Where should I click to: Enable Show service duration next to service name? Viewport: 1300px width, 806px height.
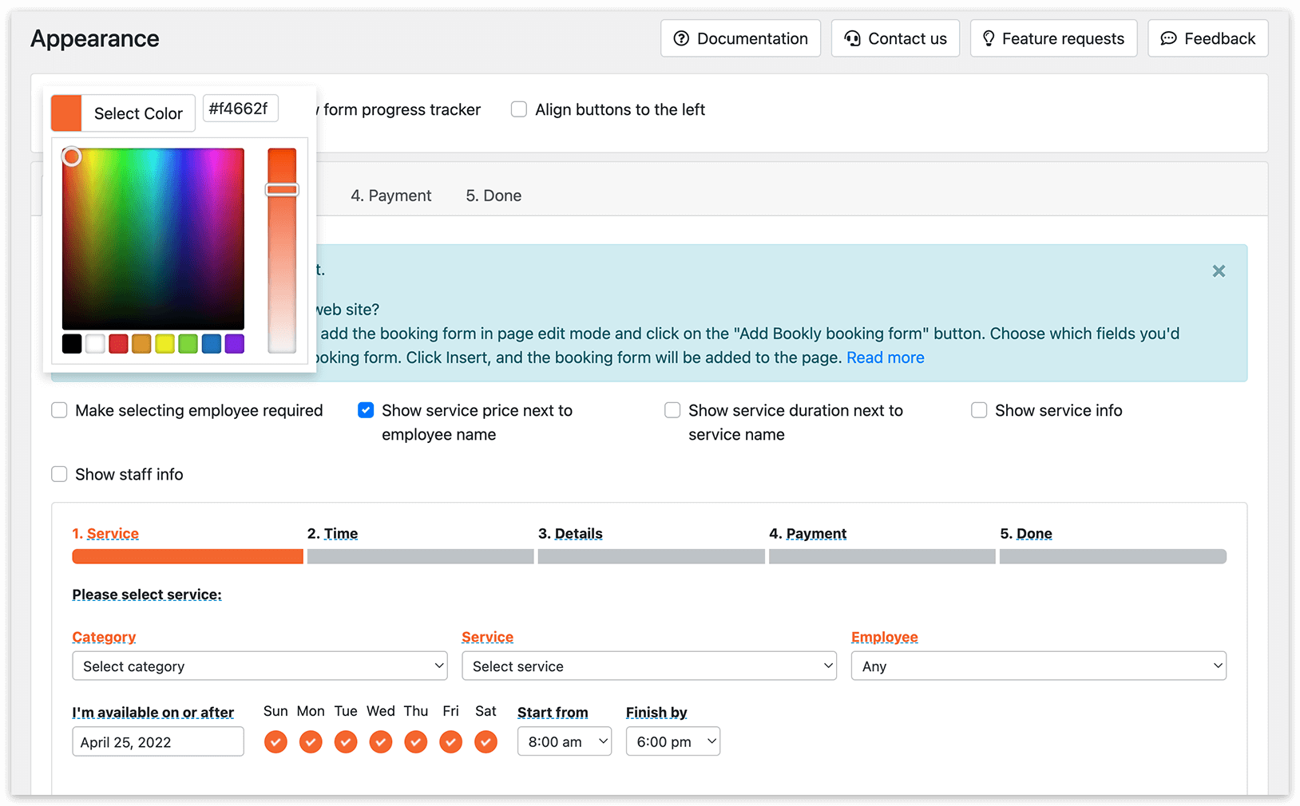click(672, 410)
